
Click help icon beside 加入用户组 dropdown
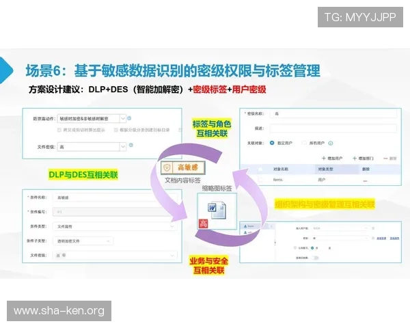pyautogui.click(x=373, y=228)
